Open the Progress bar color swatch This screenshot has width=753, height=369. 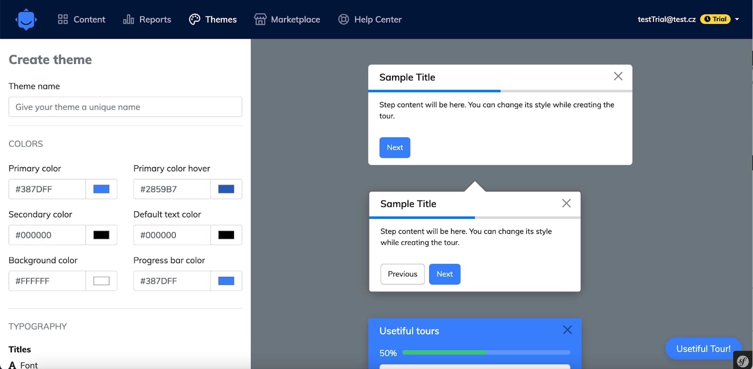point(226,281)
